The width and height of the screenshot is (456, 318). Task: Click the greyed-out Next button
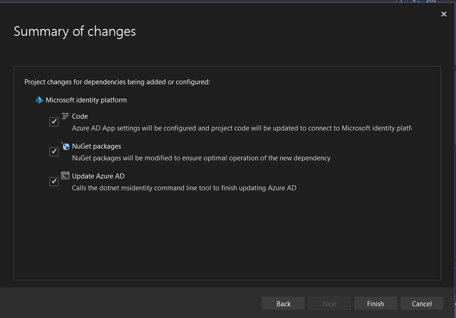330,304
